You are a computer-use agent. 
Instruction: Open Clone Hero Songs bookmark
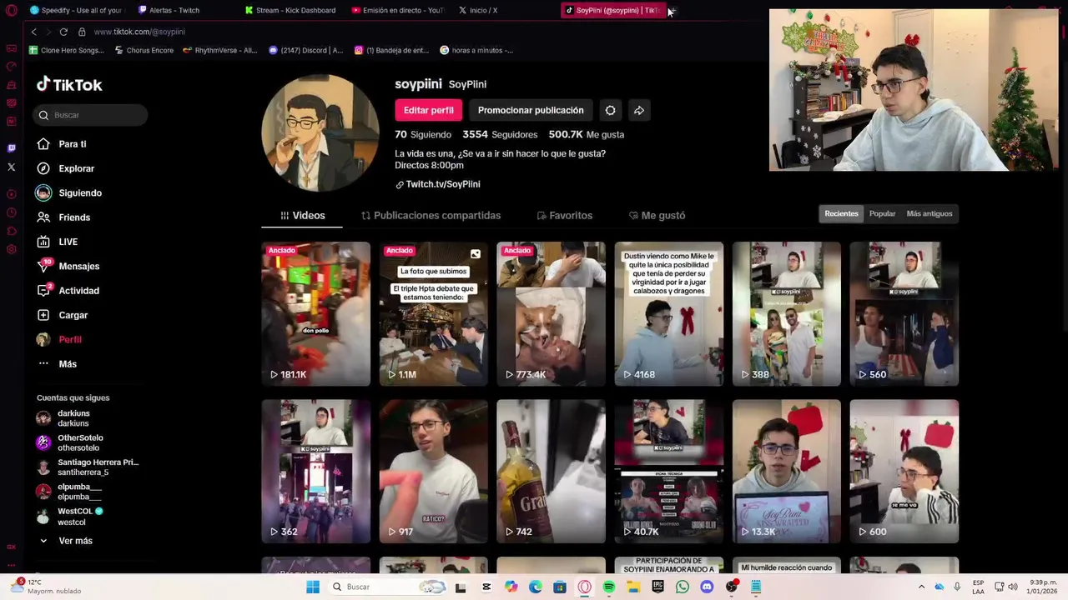pyautogui.click(x=67, y=50)
